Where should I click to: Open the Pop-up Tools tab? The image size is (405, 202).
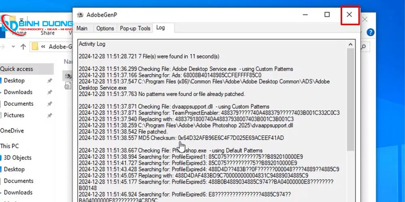pos(135,28)
